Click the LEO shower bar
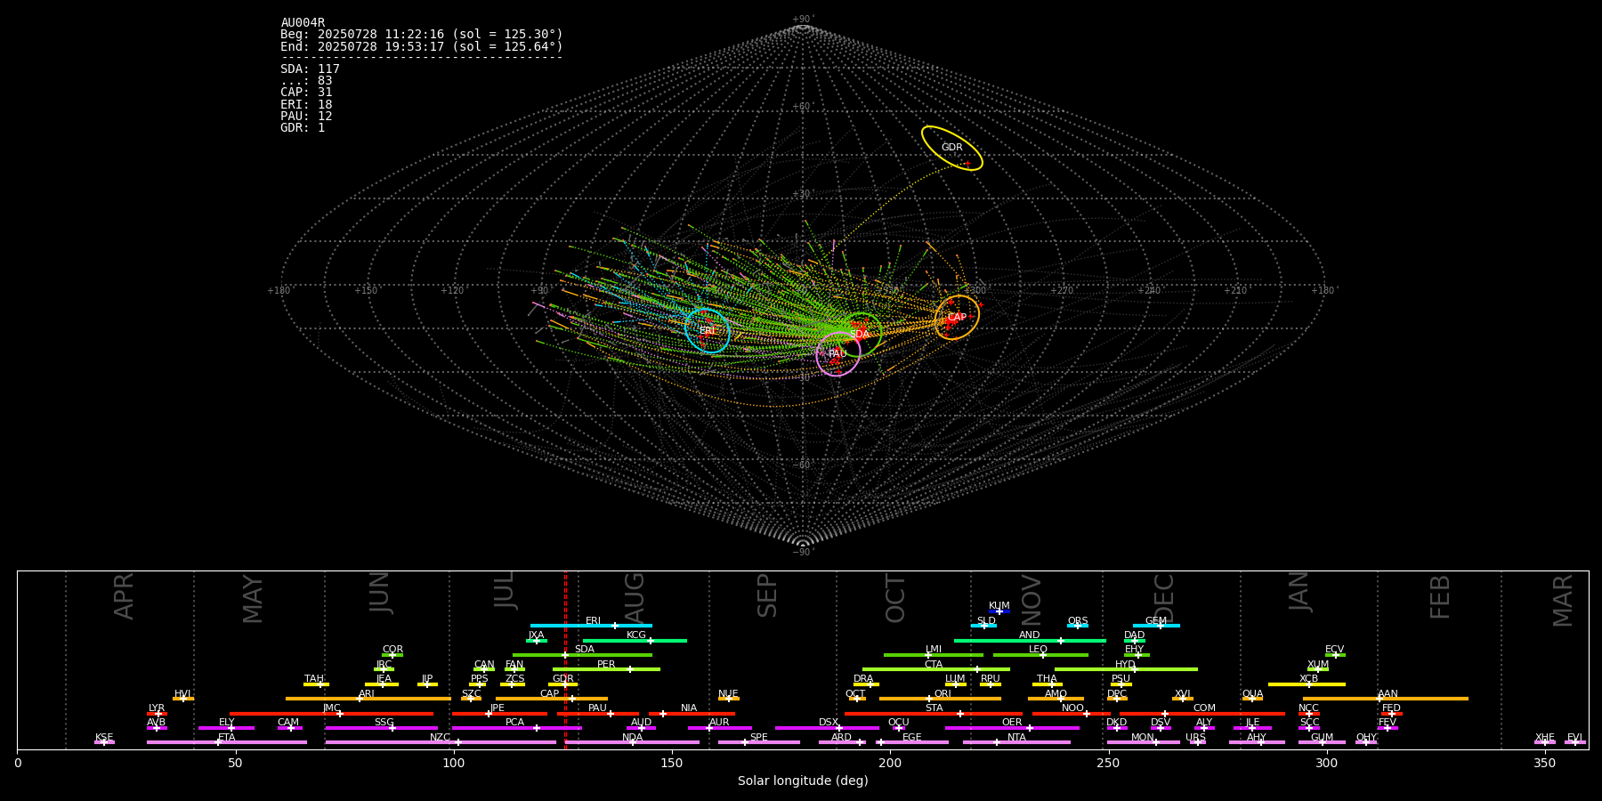The height and width of the screenshot is (801, 1602). 1040,655
